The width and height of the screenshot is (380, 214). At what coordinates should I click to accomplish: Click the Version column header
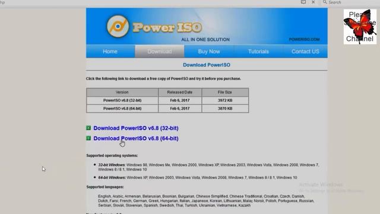[122, 92]
